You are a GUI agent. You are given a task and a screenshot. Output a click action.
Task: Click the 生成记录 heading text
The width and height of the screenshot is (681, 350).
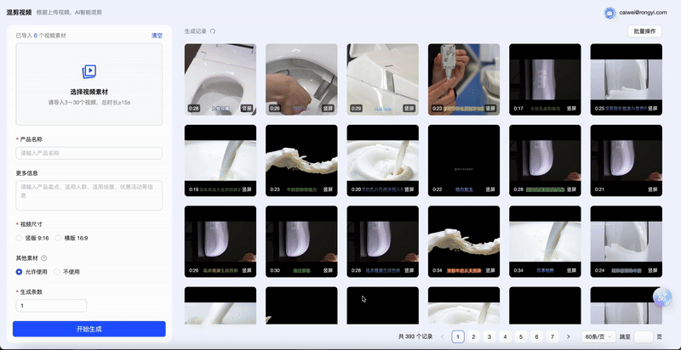click(196, 31)
